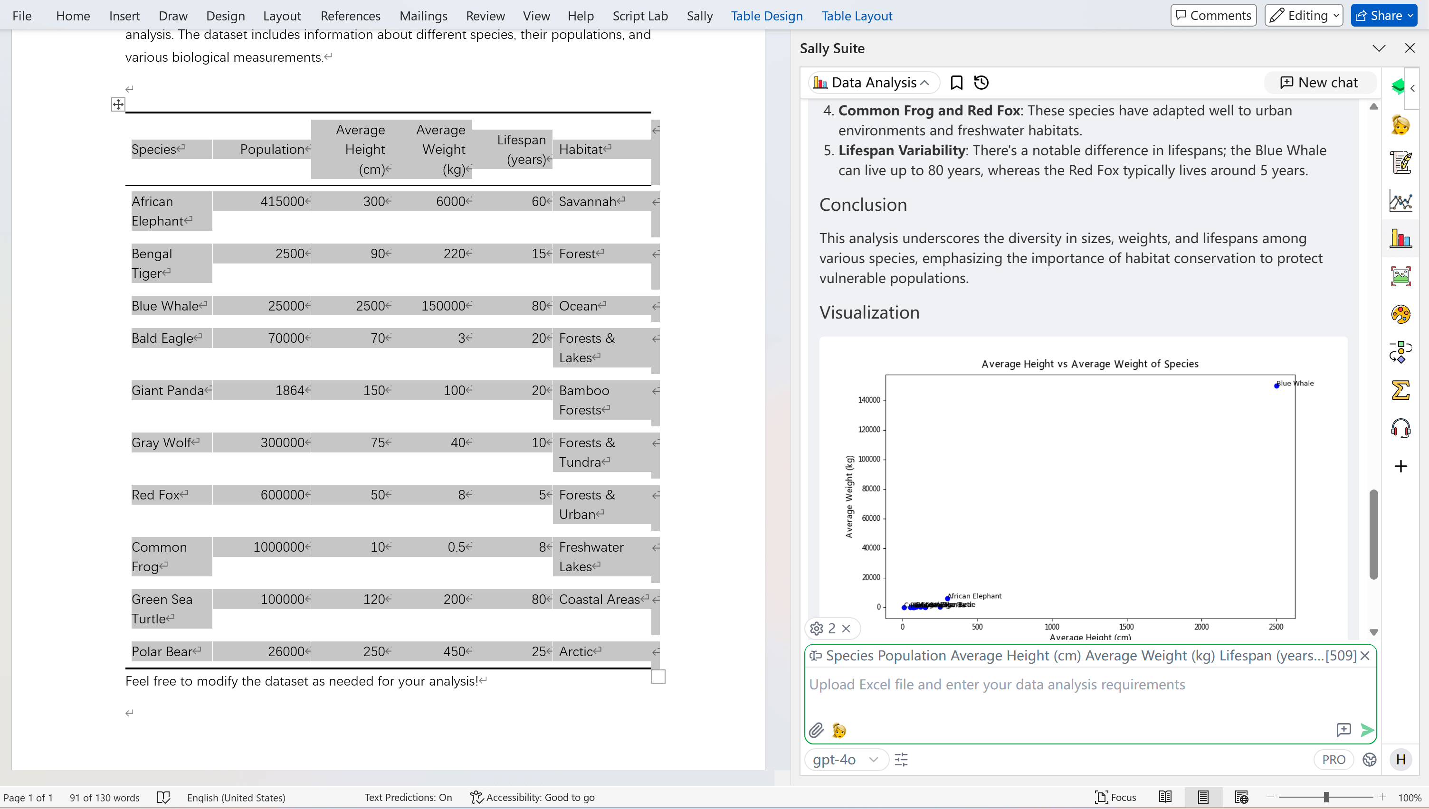
Task: Click the Sally avatar in input box
Action: coord(838,730)
